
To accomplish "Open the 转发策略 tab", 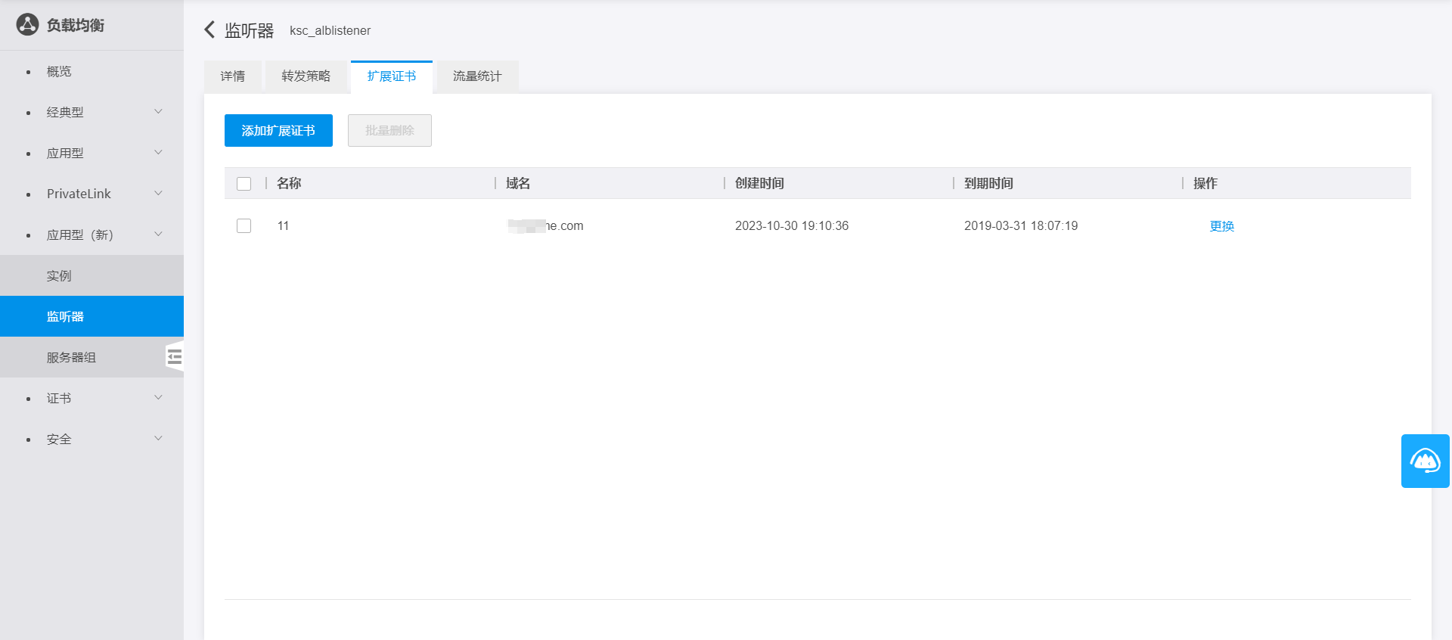I will pyautogui.click(x=306, y=76).
